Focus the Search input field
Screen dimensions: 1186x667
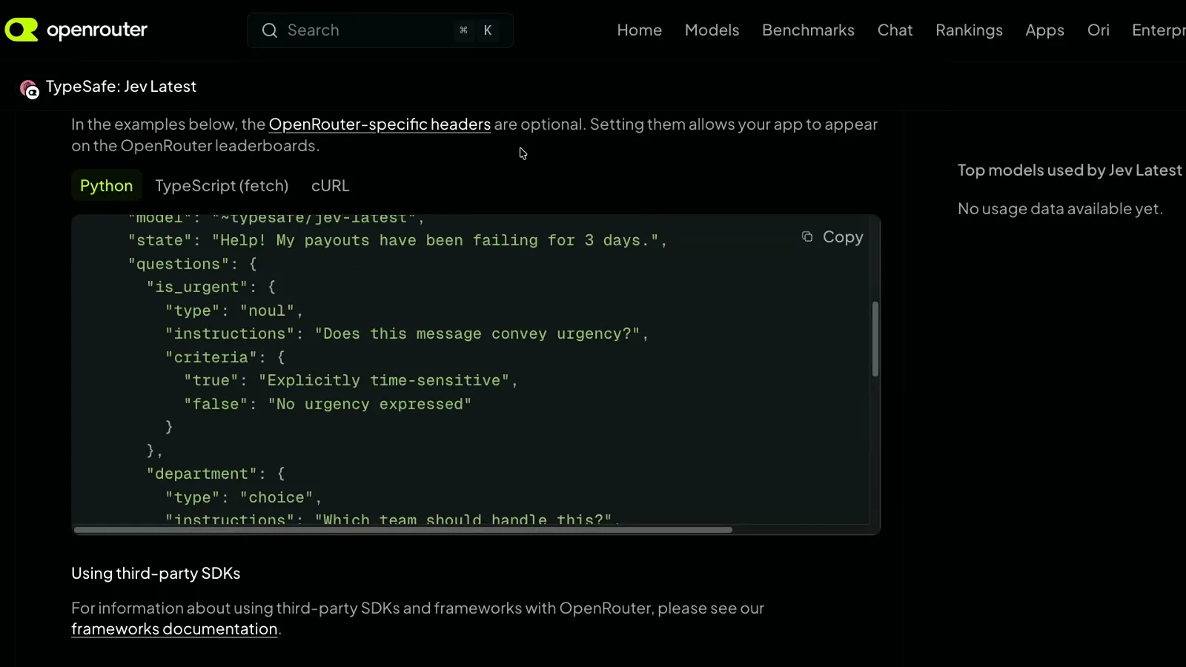tap(380, 30)
